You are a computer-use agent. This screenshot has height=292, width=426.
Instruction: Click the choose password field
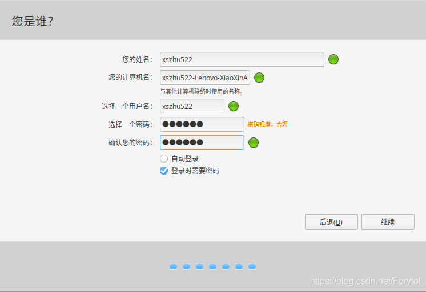click(202, 124)
